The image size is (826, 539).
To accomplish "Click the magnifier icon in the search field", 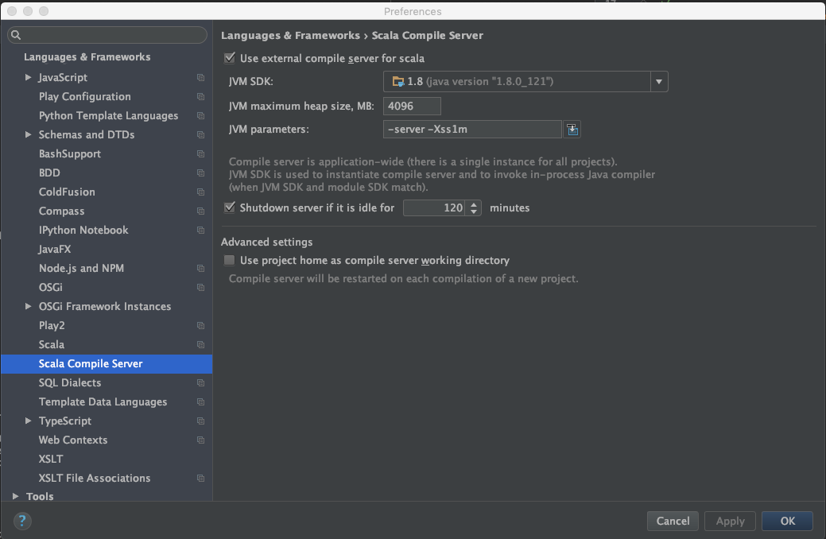I will point(14,35).
